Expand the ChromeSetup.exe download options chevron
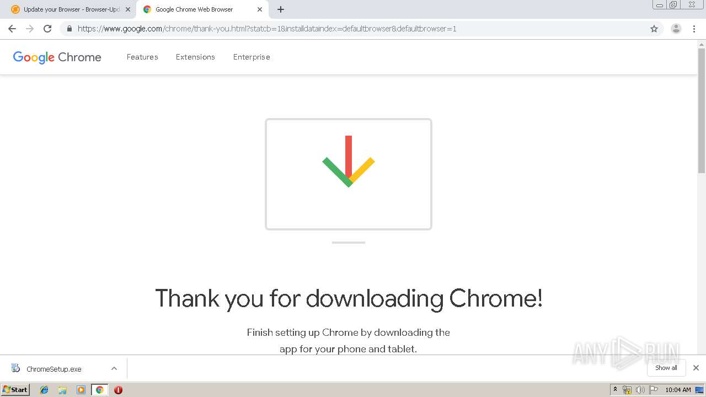The width and height of the screenshot is (706, 397). (114, 368)
